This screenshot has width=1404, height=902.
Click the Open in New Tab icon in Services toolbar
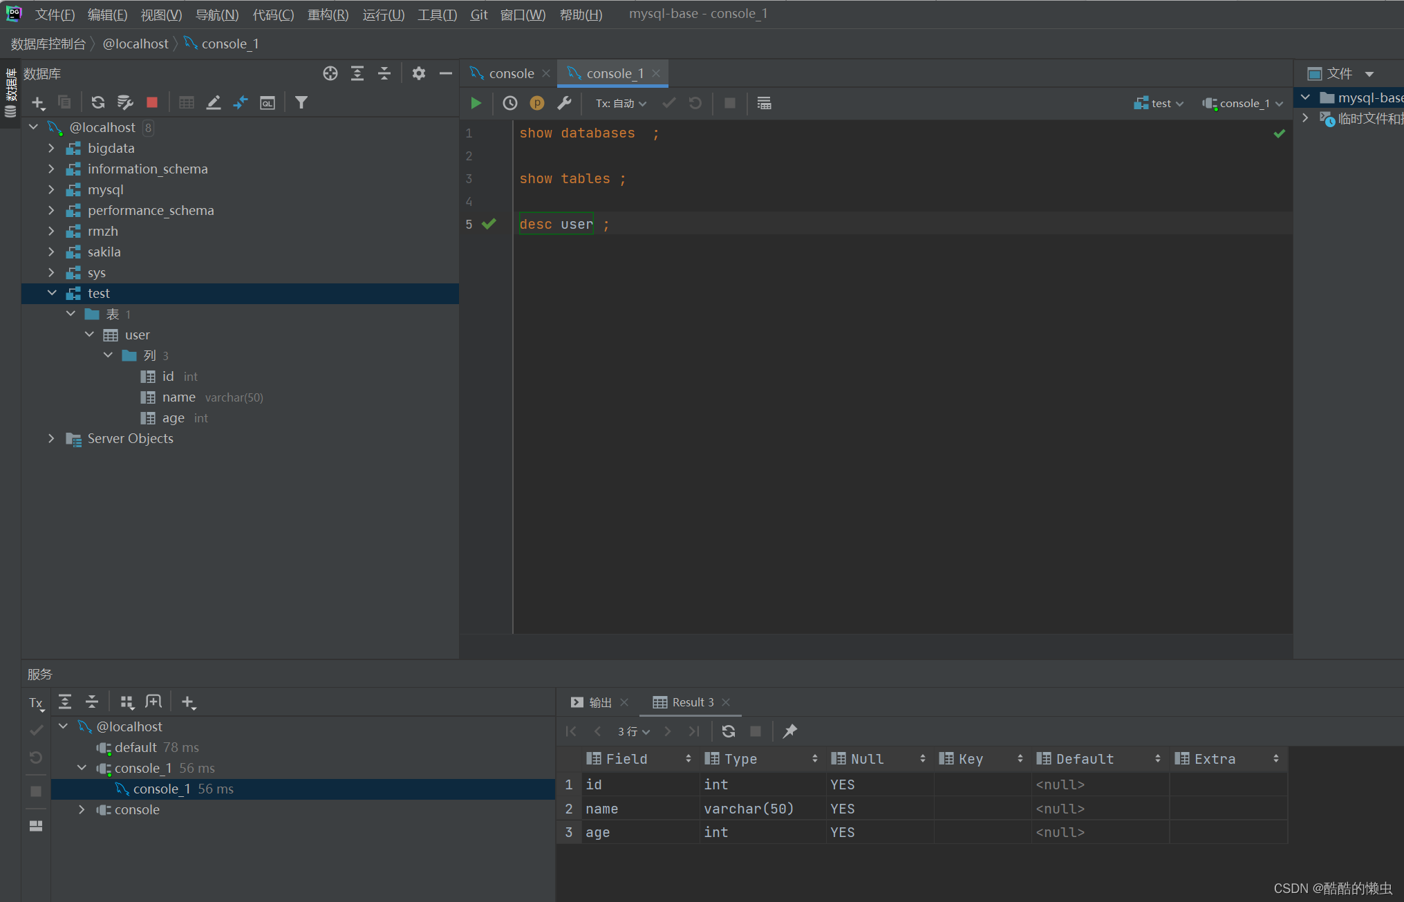(x=153, y=702)
